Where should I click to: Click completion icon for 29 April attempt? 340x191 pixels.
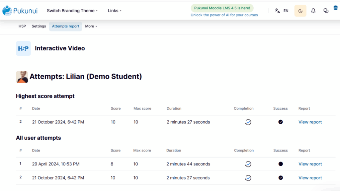(x=248, y=164)
